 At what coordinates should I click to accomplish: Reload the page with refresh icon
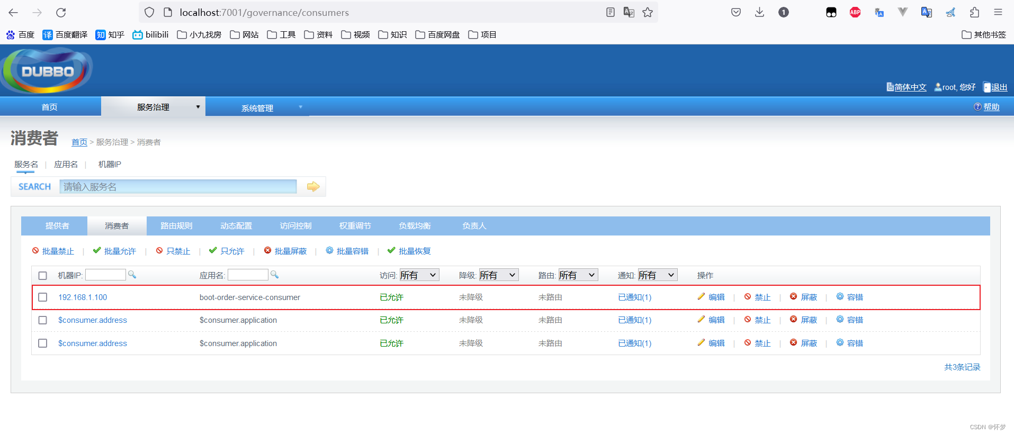(x=61, y=12)
